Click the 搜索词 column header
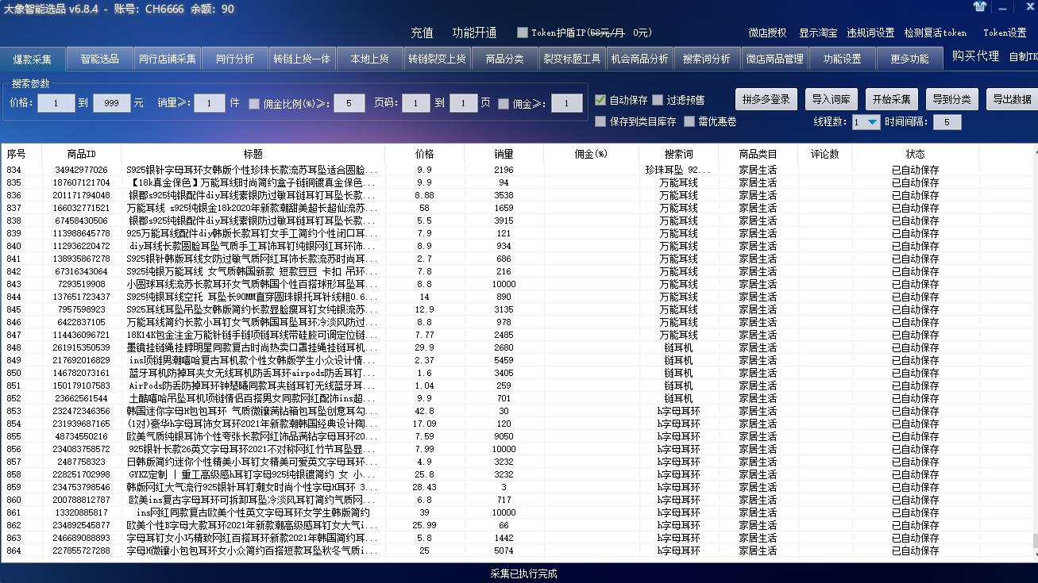The height and width of the screenshot is (583, 1038). tap(678, 154)
